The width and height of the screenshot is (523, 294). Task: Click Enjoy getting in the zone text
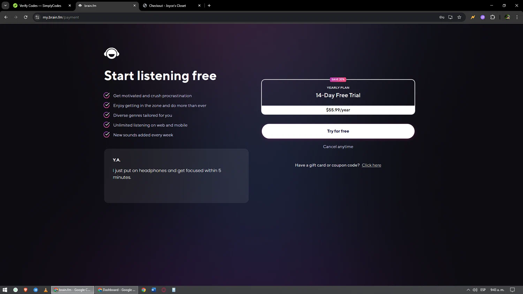click(x=160, y=106)
